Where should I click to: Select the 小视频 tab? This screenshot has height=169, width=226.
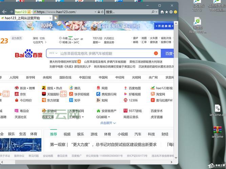[x=123, y=134]
